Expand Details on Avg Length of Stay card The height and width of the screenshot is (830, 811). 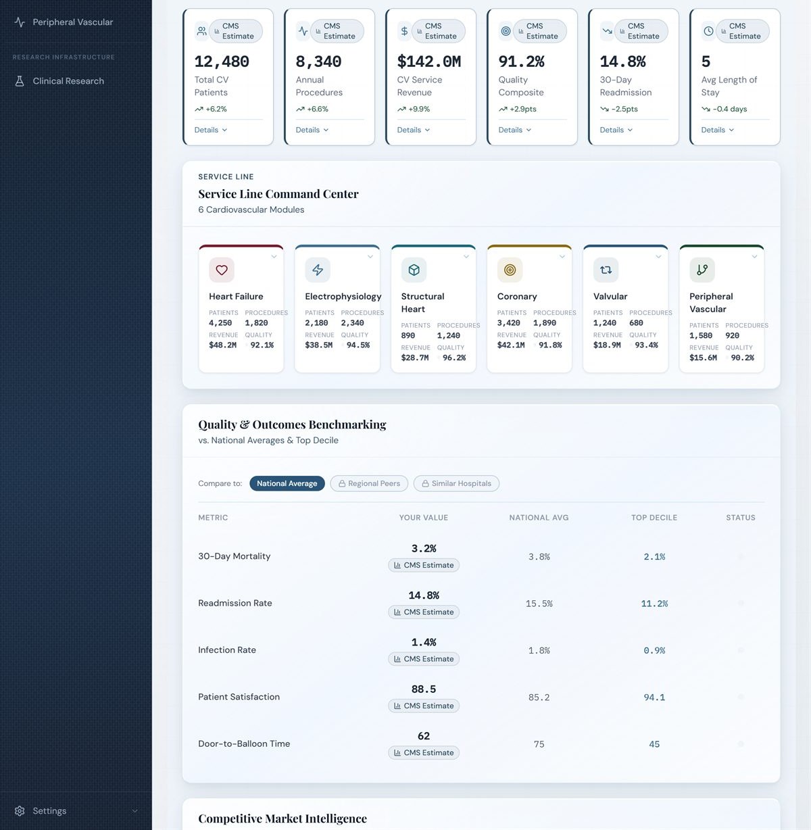pos(718,130)
